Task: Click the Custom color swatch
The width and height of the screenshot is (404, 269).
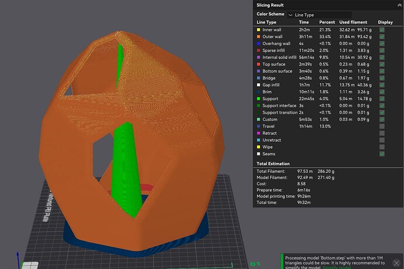Action: (258, 120)
